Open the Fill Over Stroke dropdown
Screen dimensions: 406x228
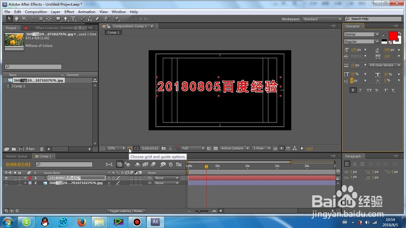pos(384,65)
